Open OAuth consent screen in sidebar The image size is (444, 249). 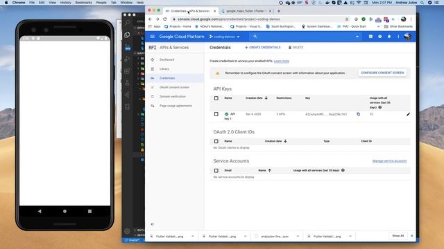point(174,87)
